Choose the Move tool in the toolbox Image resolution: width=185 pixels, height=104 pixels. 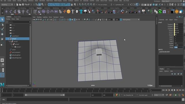[2, 34]
